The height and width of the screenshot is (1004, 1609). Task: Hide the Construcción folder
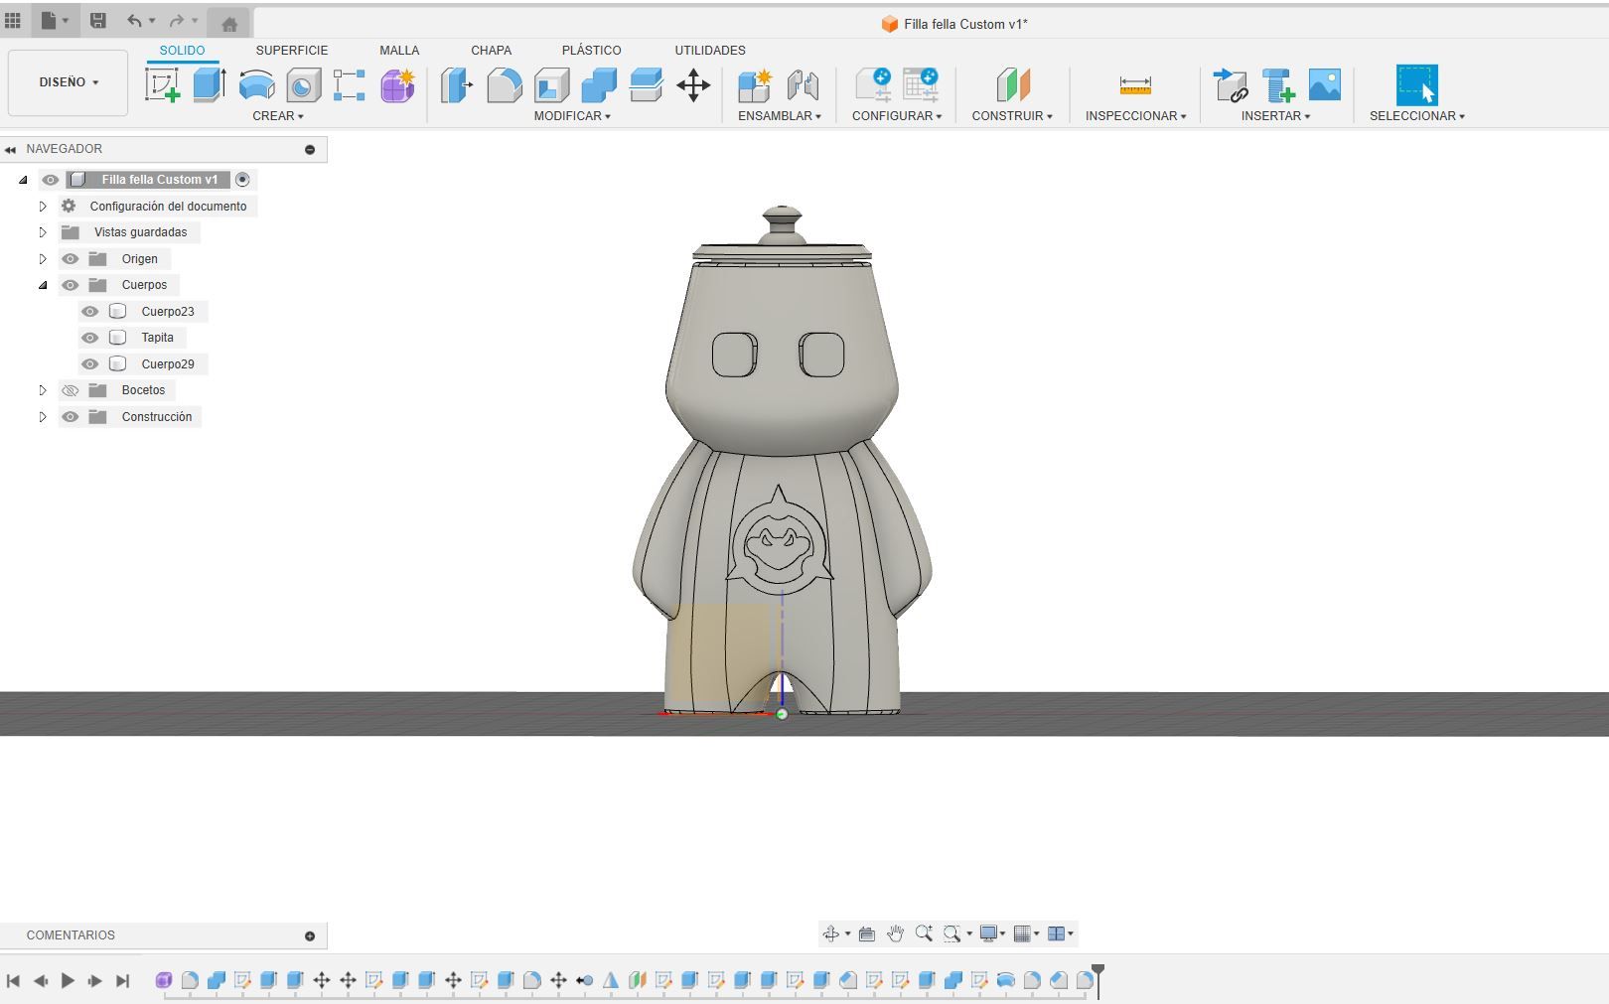point(70,417)
